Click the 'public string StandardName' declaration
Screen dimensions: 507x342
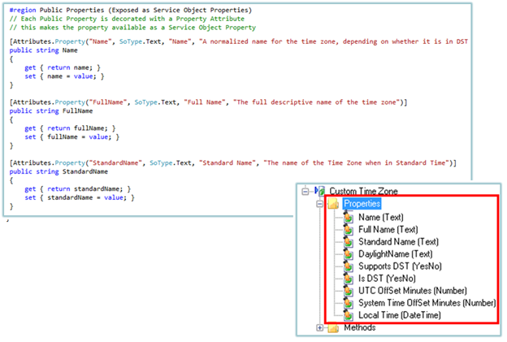(58, 171)
